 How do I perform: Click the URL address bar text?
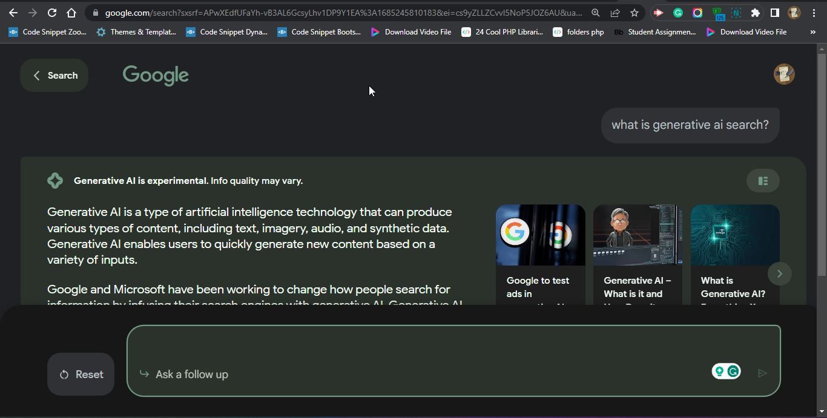tap(343, 13)
